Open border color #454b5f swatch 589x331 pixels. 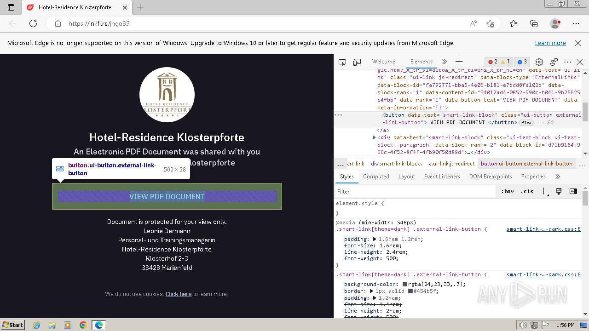click(x=410, y=291)
